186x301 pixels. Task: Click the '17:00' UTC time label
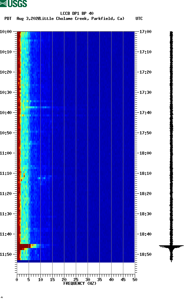146,32
